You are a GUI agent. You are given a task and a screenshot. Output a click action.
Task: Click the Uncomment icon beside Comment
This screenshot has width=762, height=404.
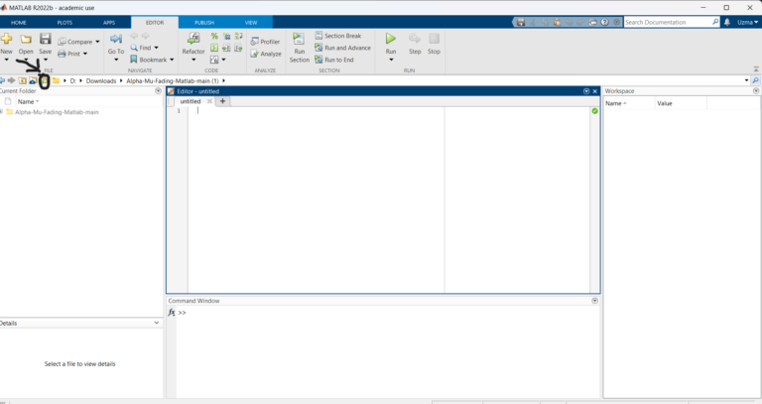[226, 36]
